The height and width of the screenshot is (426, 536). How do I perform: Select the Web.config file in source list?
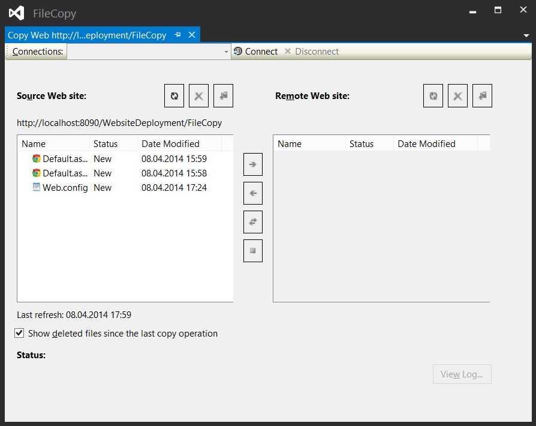coord(65,188)
